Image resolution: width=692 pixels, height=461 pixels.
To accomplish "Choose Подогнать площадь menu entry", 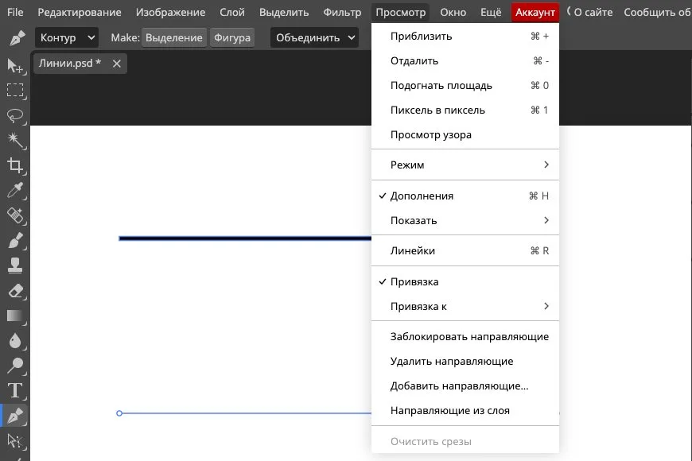I will [465, 86].
